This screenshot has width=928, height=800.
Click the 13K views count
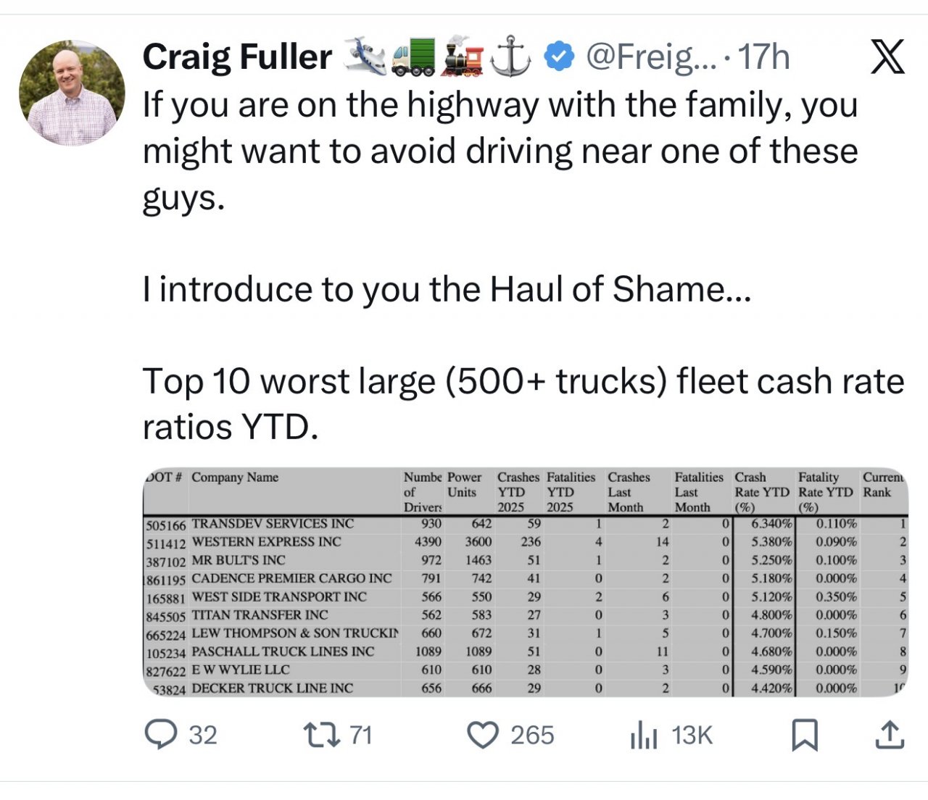tap(692, 735)
